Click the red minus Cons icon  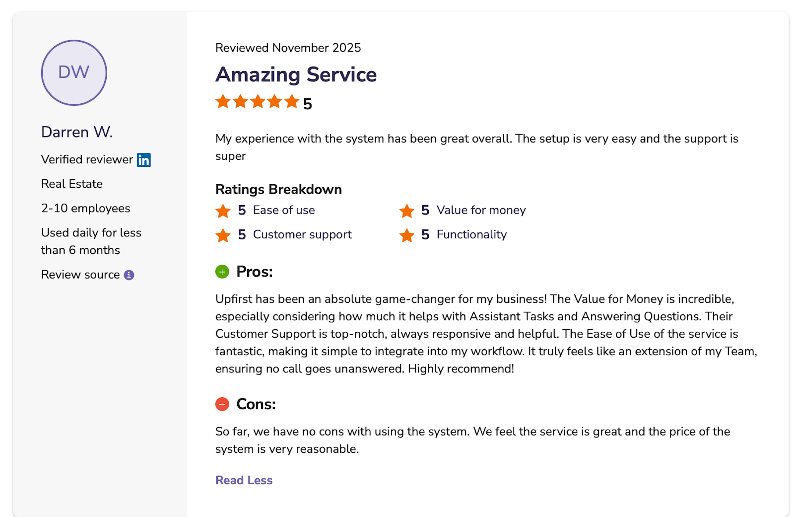pos(222,404)
